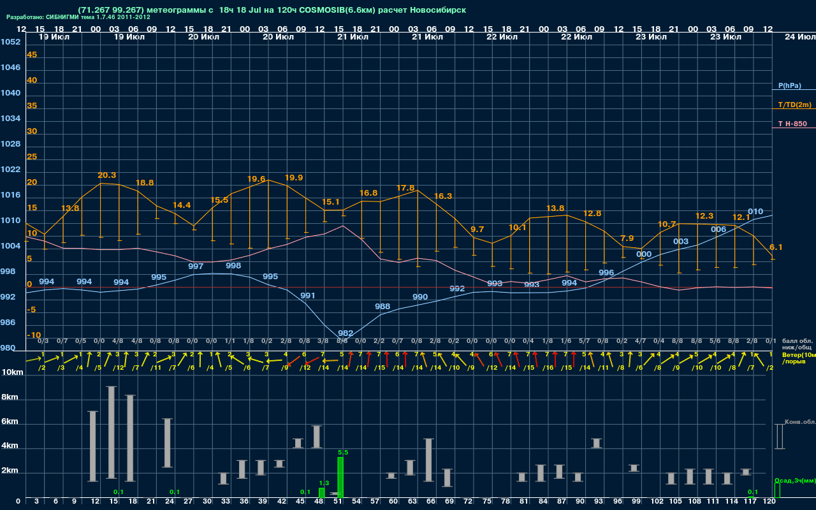Click the pressure label 006

[718, 229]
